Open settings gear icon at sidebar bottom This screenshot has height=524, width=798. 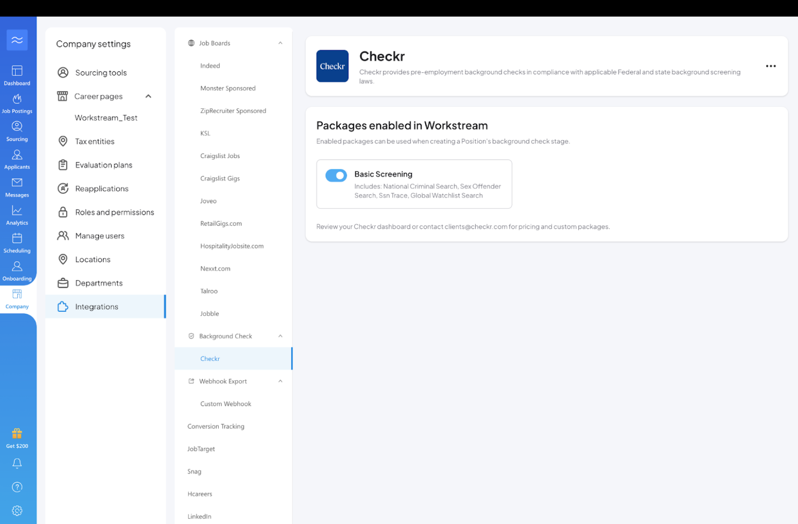click(17, 511)
